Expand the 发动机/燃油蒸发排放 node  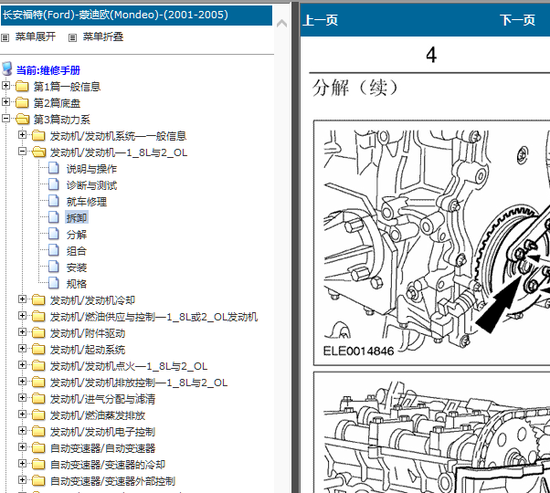click(x=22, y=414)
